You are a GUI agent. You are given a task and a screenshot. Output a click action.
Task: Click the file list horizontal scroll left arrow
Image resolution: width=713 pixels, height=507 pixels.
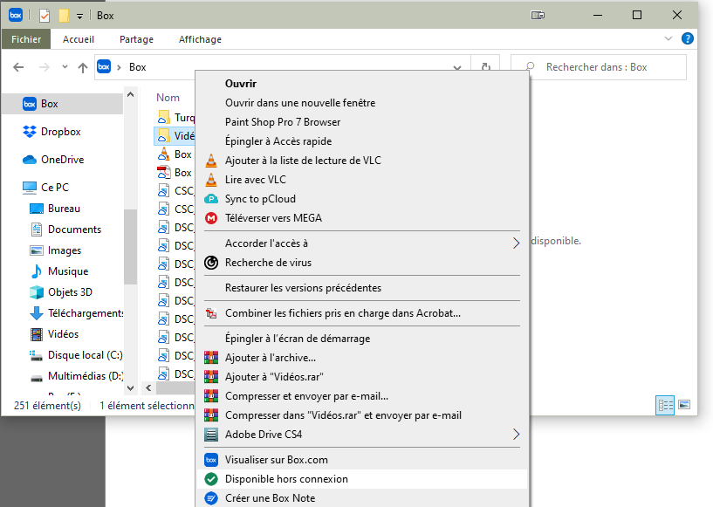(148, 387)
